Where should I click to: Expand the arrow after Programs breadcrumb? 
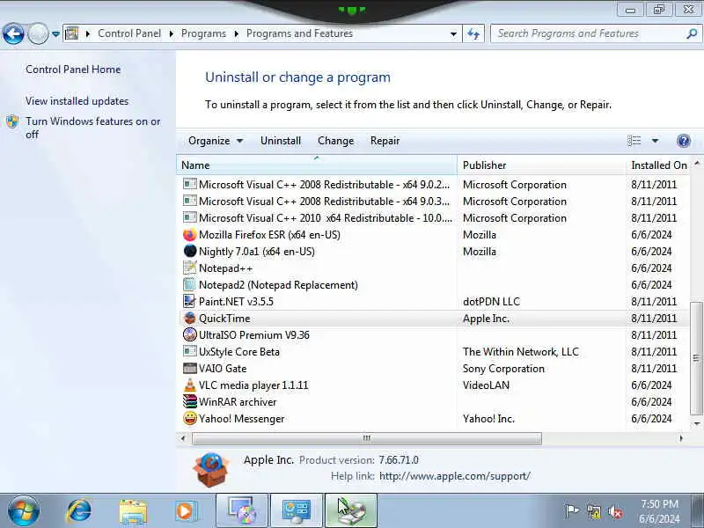(237, 33)
